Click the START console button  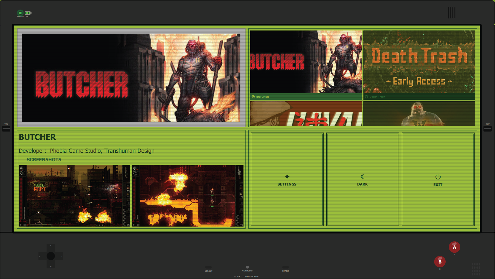[x=286, y=267]
